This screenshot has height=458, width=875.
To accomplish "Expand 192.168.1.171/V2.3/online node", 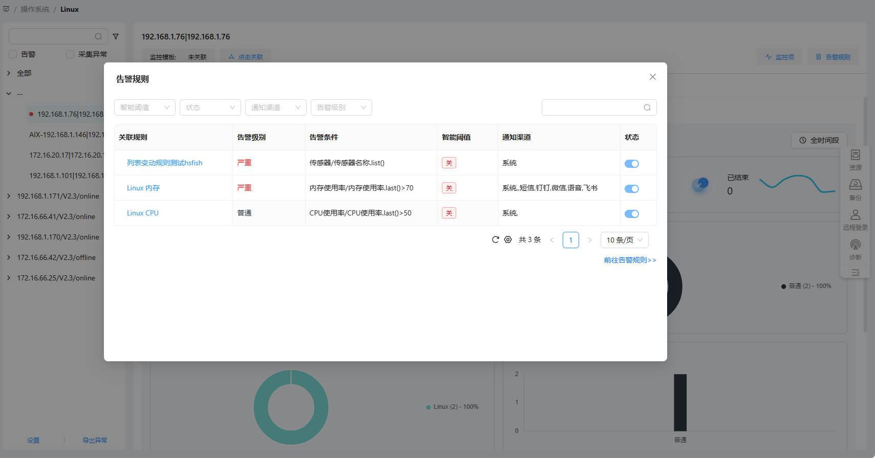I will click(9, 196).
